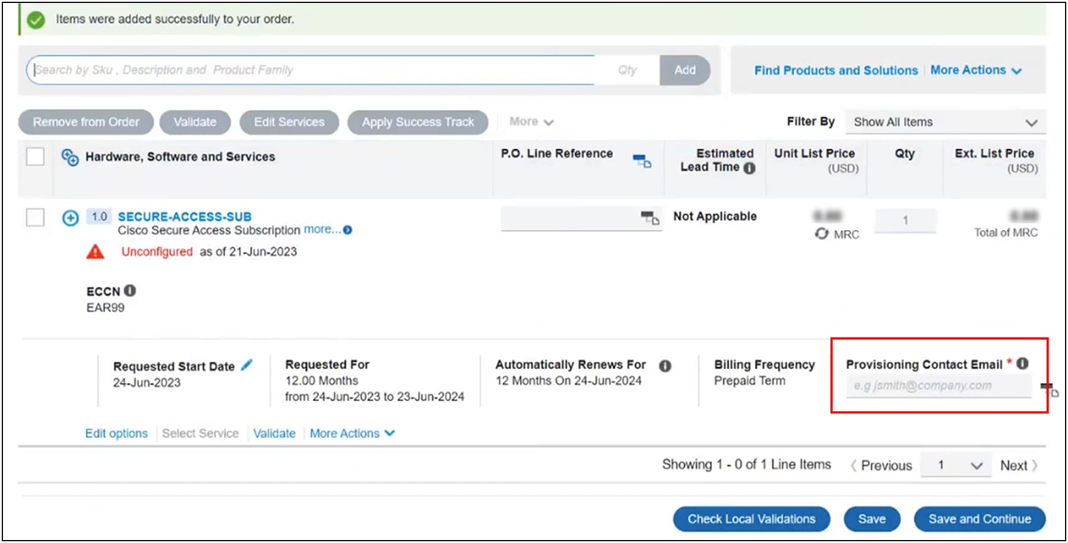Open Find Products and Solutions link
This screenshot has height=543, width=1068.
click(836, 71)
